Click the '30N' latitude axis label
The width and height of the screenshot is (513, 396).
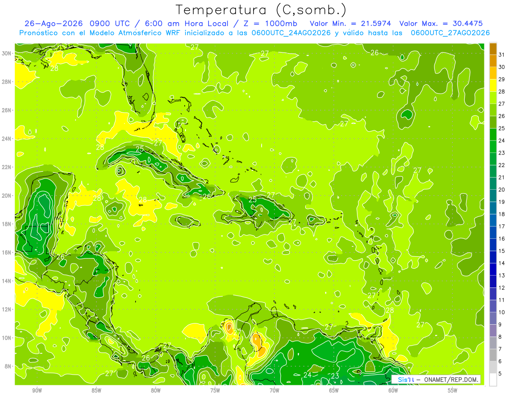tap(7, 53)
